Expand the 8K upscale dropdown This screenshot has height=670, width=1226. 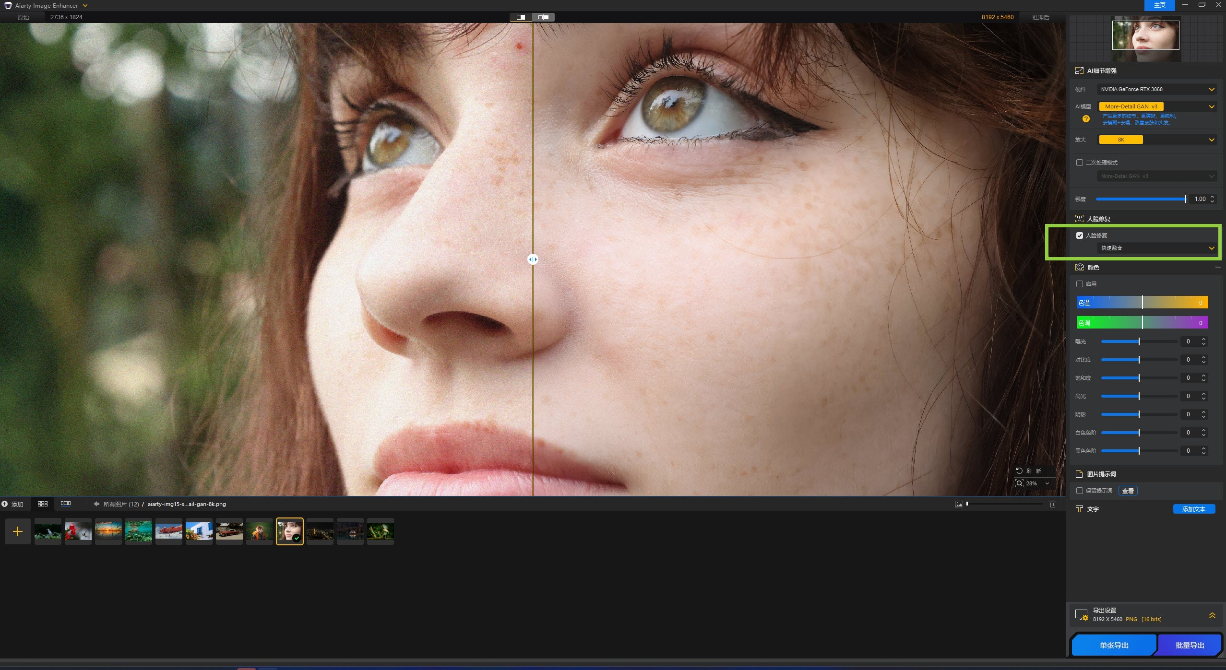point(1156,140)
